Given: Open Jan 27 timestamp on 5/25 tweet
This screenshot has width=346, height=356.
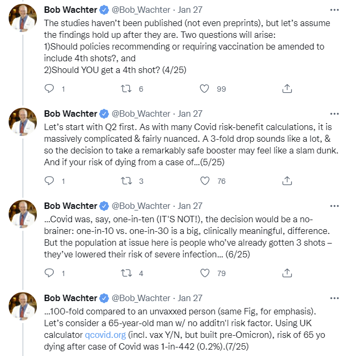Looking at the screenshot, I should [x=190, y=114].
